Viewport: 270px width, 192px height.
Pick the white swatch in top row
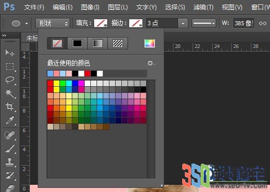pos(87,83)
